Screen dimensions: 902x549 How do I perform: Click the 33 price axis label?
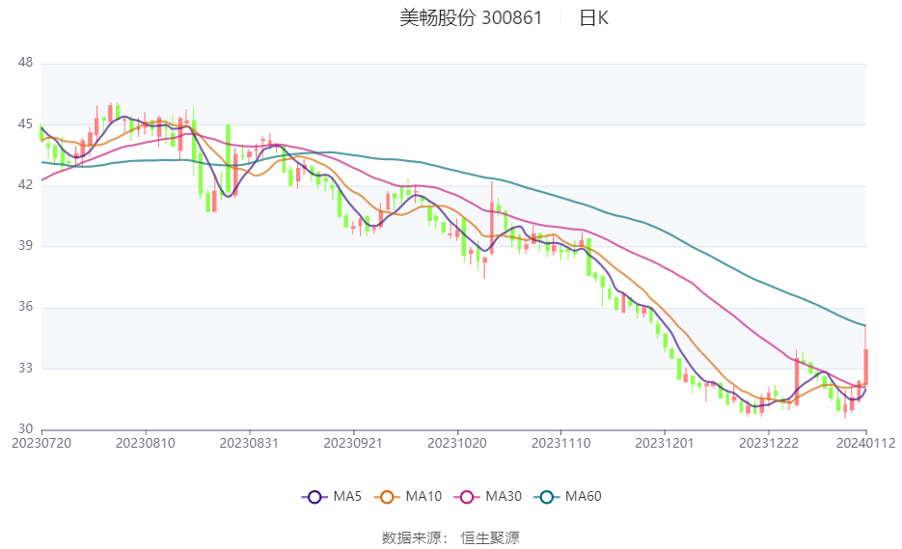pos(25,368)
